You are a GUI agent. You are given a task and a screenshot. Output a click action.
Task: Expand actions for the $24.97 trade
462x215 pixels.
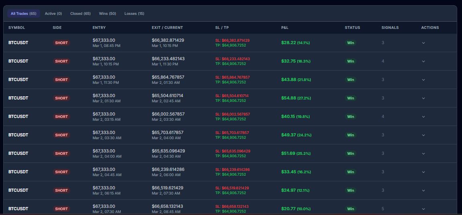pyautogui.click(x=423, y=191)
